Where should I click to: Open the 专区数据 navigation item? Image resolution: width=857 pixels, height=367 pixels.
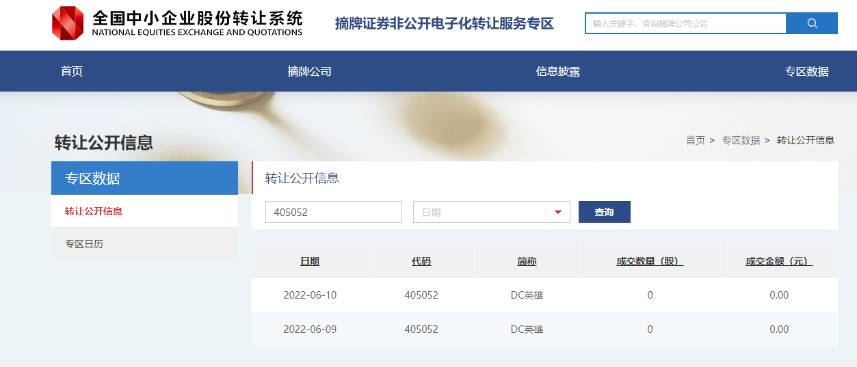(806, 71)
